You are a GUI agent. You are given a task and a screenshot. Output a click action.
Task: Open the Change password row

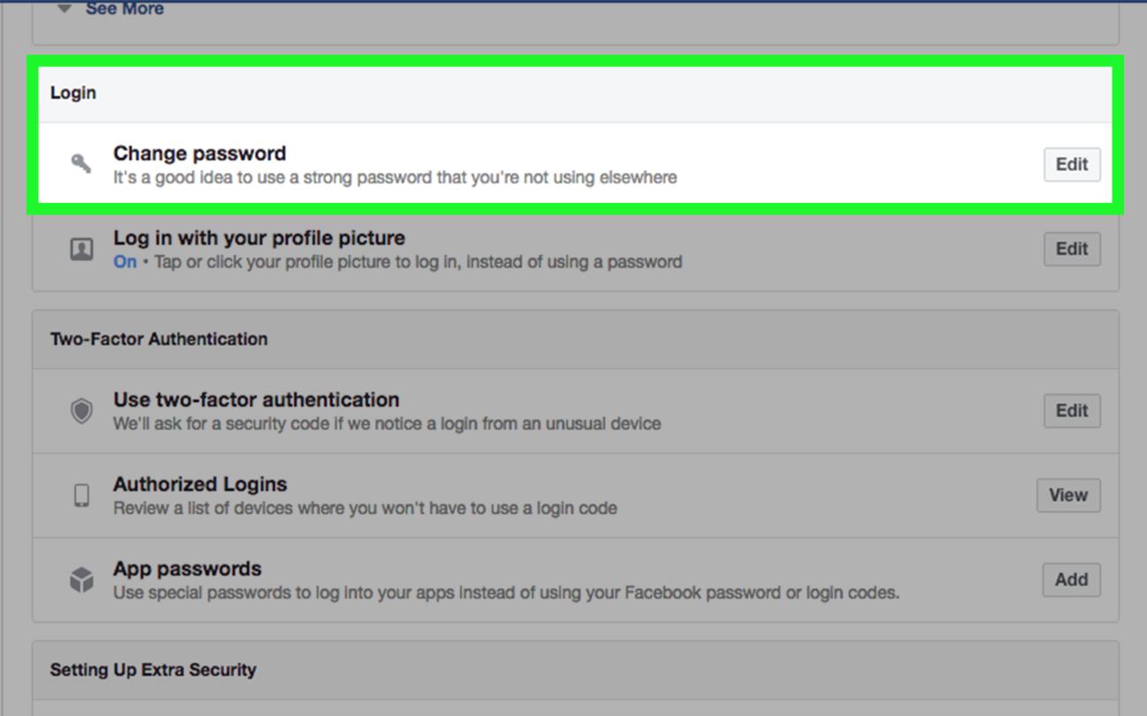coord(199,153)
